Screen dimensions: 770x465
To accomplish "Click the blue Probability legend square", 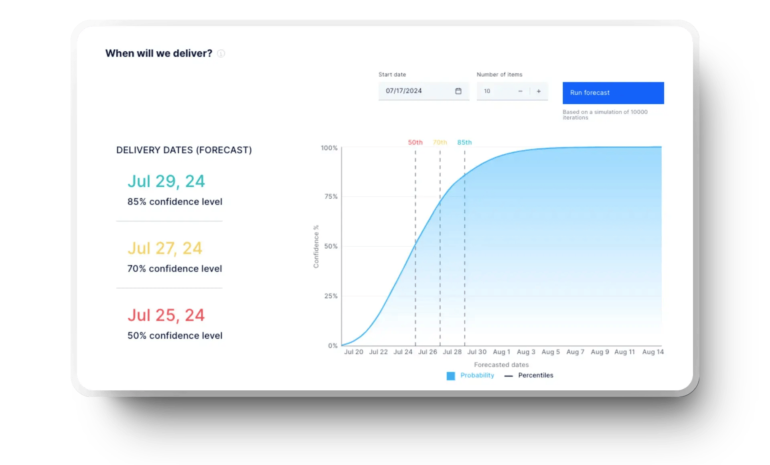I will pyautogui.click(x=450, y=376).
